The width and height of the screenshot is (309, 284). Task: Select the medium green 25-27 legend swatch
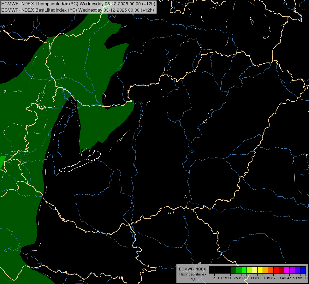point(238,270)
